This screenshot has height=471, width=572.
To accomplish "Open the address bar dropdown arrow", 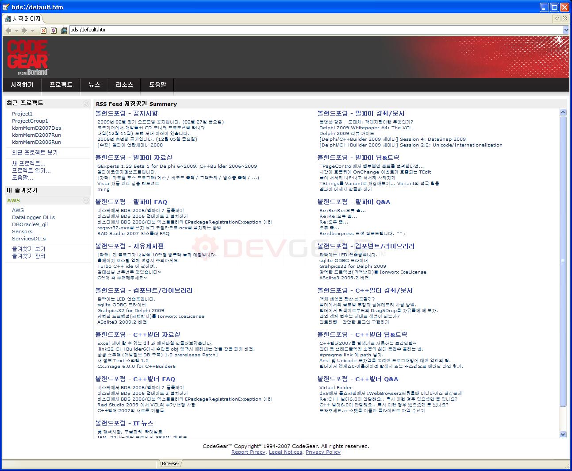I will coord(566,30).
